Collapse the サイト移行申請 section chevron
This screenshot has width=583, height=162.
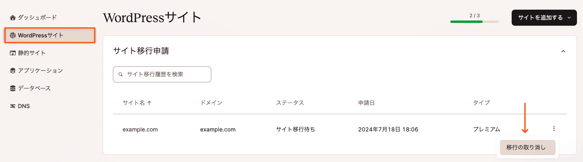[564, 51]
